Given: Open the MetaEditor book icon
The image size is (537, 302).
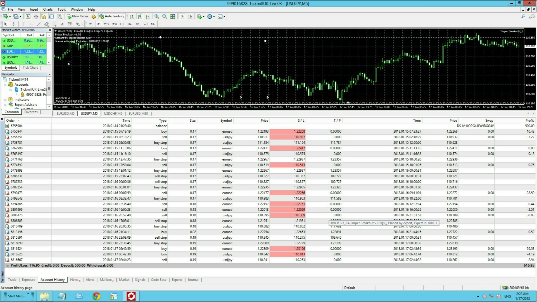Looking at the screenshot, I should coord(94,16).
